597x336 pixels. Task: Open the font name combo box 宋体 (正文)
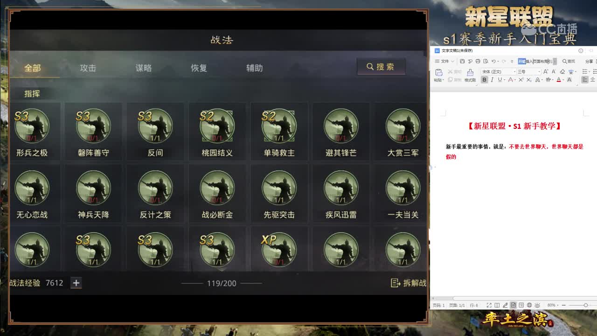(x=499, y=71)
